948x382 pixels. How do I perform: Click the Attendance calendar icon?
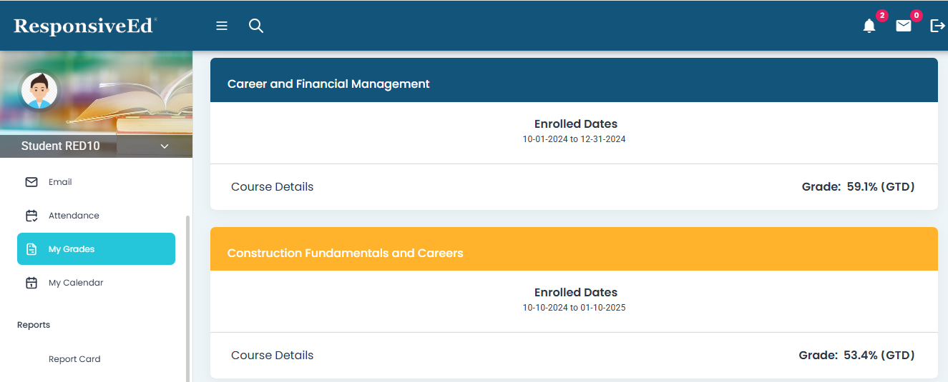(31, 216)
